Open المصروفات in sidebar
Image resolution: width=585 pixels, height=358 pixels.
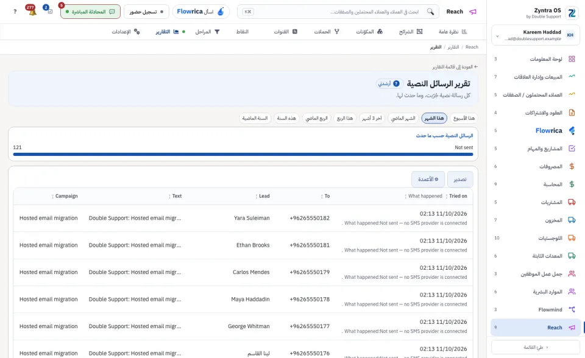pyautogui.click(x=534, y=166)
